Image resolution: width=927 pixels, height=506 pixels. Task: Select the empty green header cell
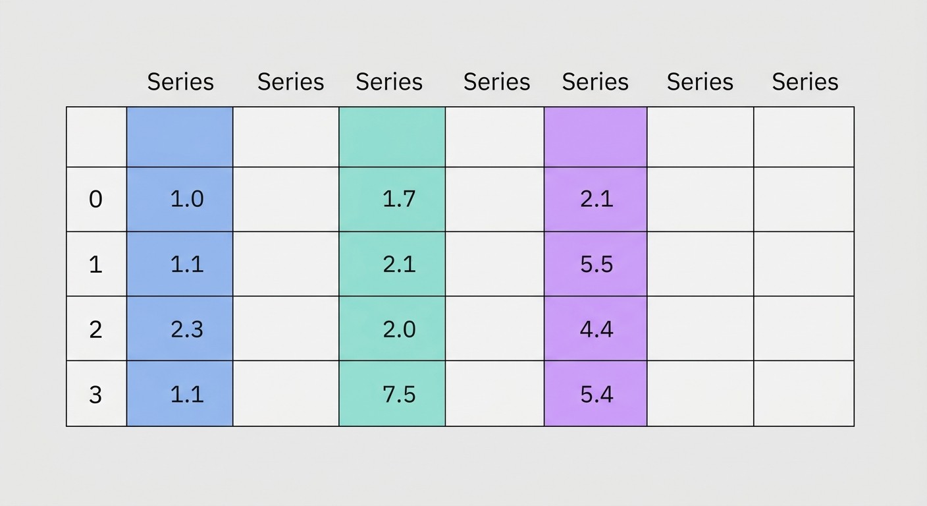click(x=392, y=137)
